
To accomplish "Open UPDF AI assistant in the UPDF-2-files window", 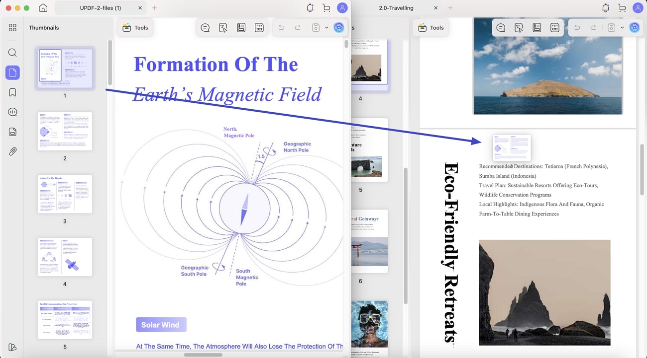I will pyautogui.click(x=339, y=28).
